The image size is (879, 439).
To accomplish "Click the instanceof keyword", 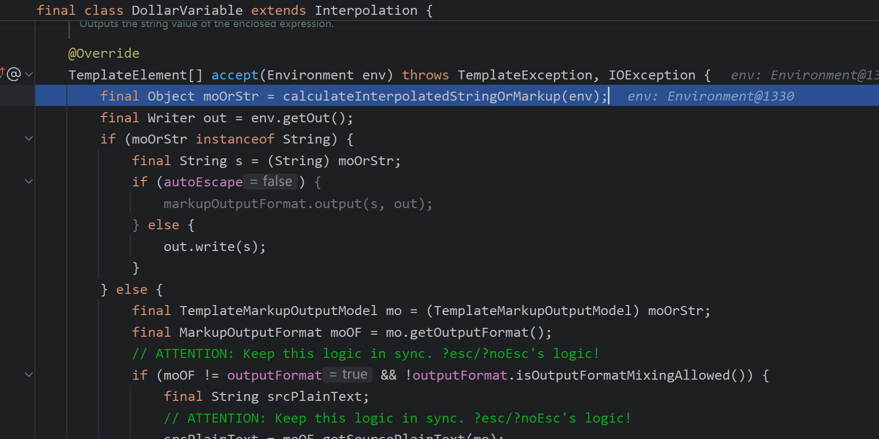I will [x=235, y=139].
